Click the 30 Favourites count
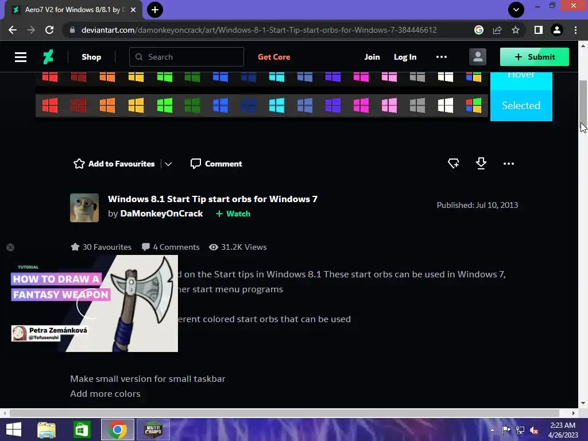Image resolution: width=588 pixels, height=441 pixels. pyautogui.click(x=101, y=247)
